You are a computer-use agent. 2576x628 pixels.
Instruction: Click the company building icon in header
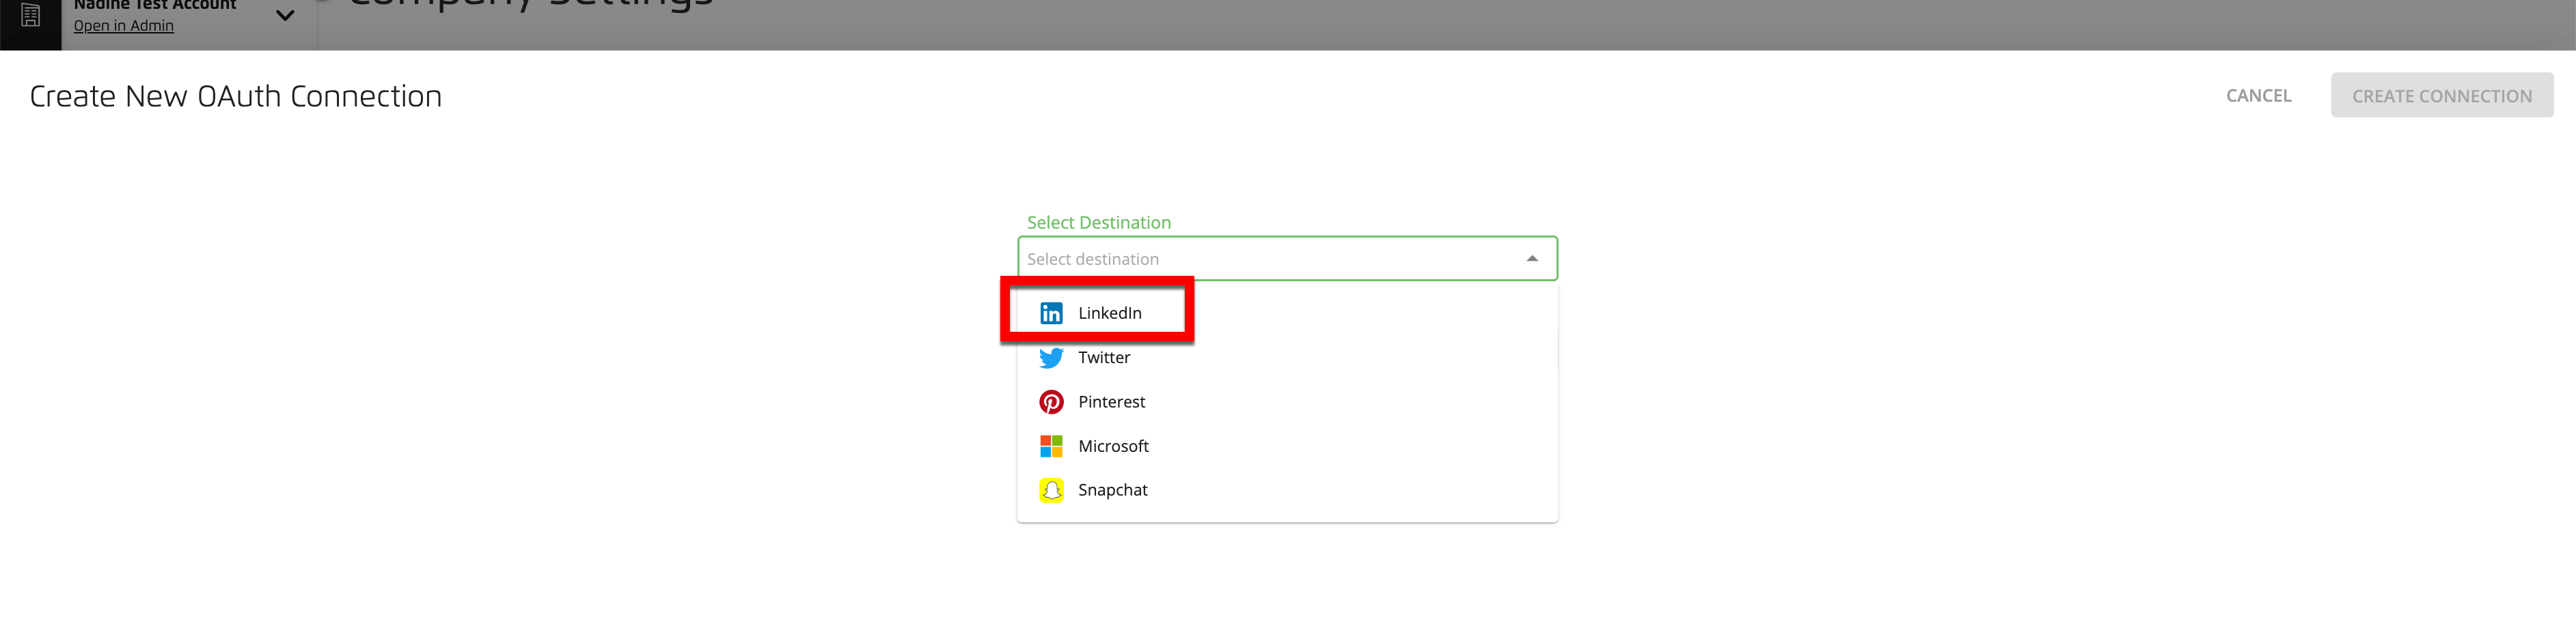[31, 15]
